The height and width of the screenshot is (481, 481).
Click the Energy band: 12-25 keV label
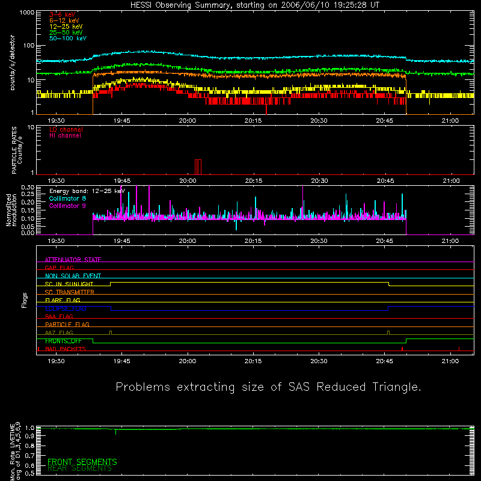tap(87, 191)
